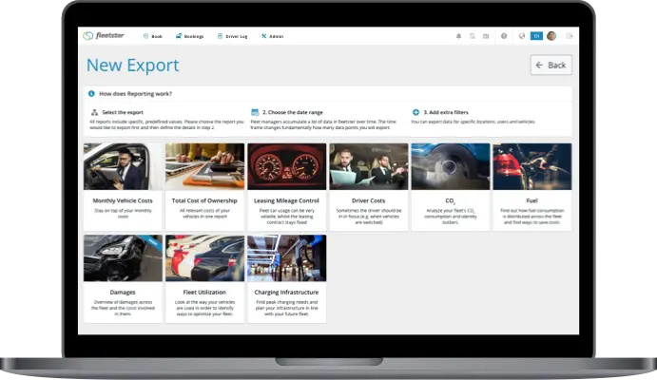Select the Total Cost of Ownership thumbnail

click(204, 166)
